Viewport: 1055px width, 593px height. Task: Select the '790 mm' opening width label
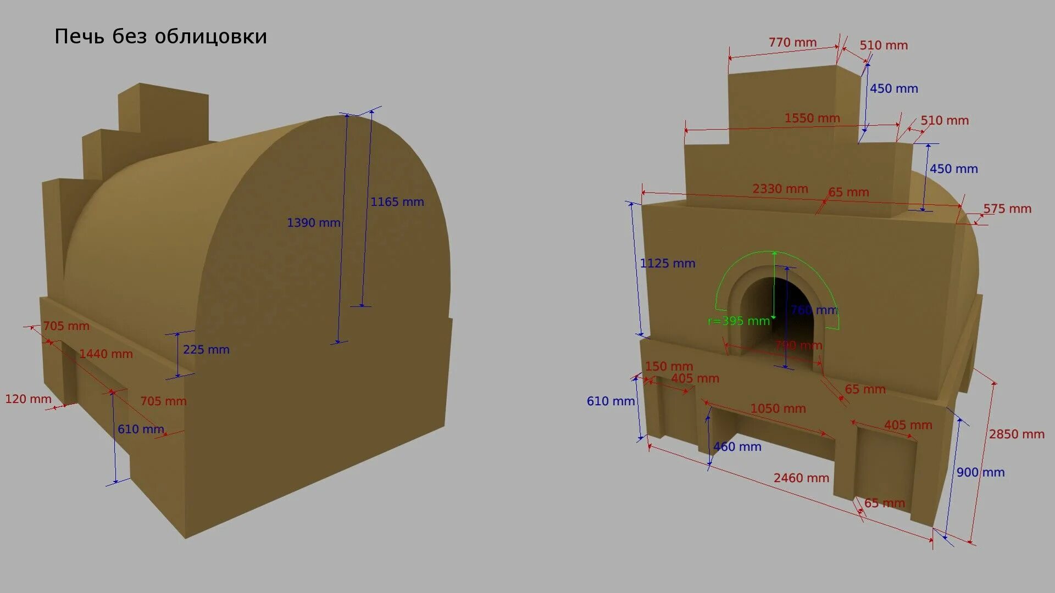click(798, 345)
